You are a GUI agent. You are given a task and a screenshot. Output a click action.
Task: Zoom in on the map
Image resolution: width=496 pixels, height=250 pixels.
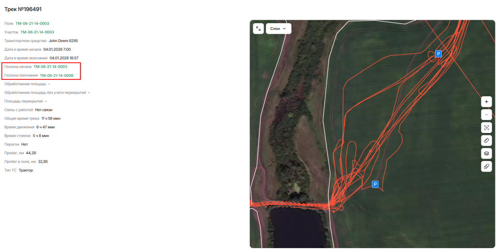pyautogui.click(x=486, y=102)
